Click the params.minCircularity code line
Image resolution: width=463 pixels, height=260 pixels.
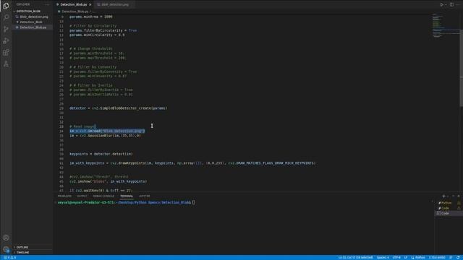(x=97, y=35)
